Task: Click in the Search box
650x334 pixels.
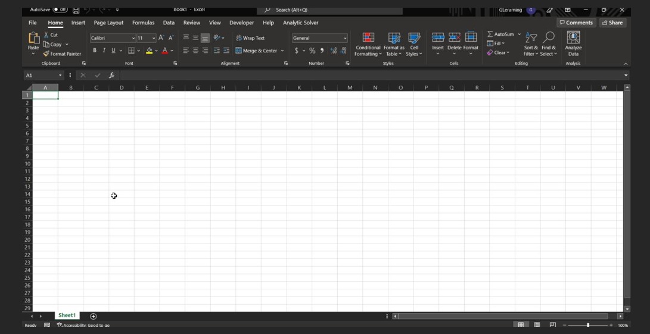Action: tap(329, 10)
